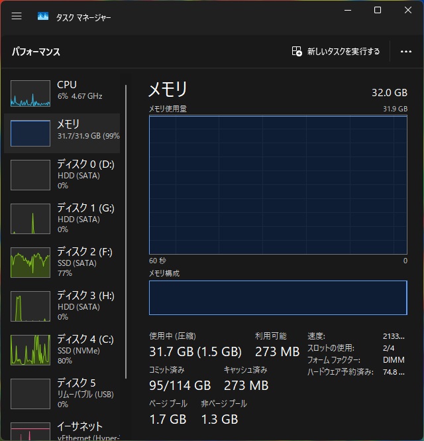Click the Disk 4 (C:) graph thumbnail
Image resolution: width=424 pixels, height=441 pixels.
click(x=30, y=349)
